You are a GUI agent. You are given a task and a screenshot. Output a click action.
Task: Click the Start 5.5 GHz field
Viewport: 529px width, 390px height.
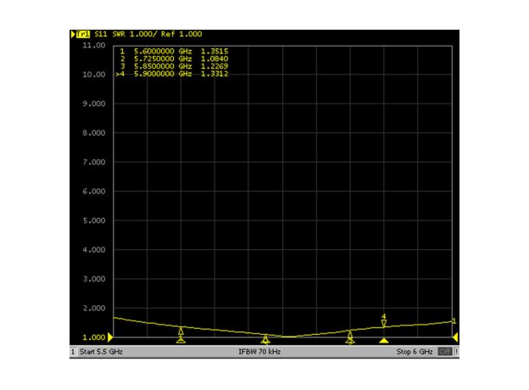pyautogui.click(x=101, y=352)
